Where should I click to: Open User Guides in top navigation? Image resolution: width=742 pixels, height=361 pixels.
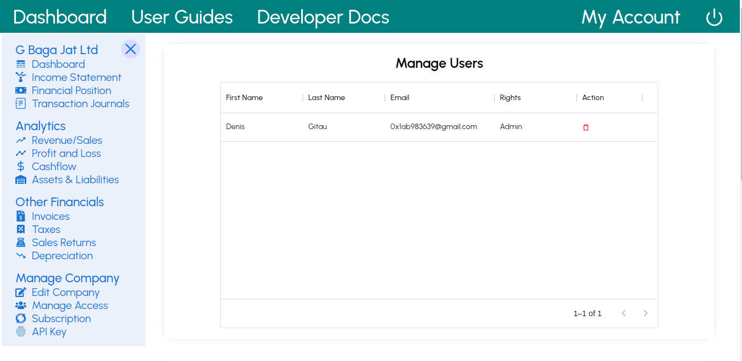coord(182,17)
